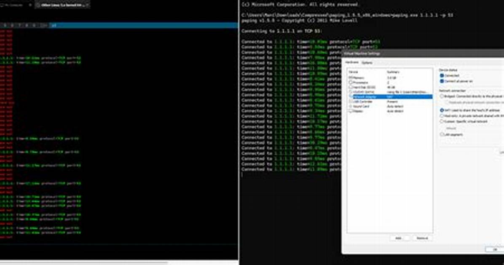Image resolution: width=504 pixels, height=265 pixels.
Task: Click 'Connecting to 1.1.1.1 on TCP 53:' text
Action: [281, 31]
